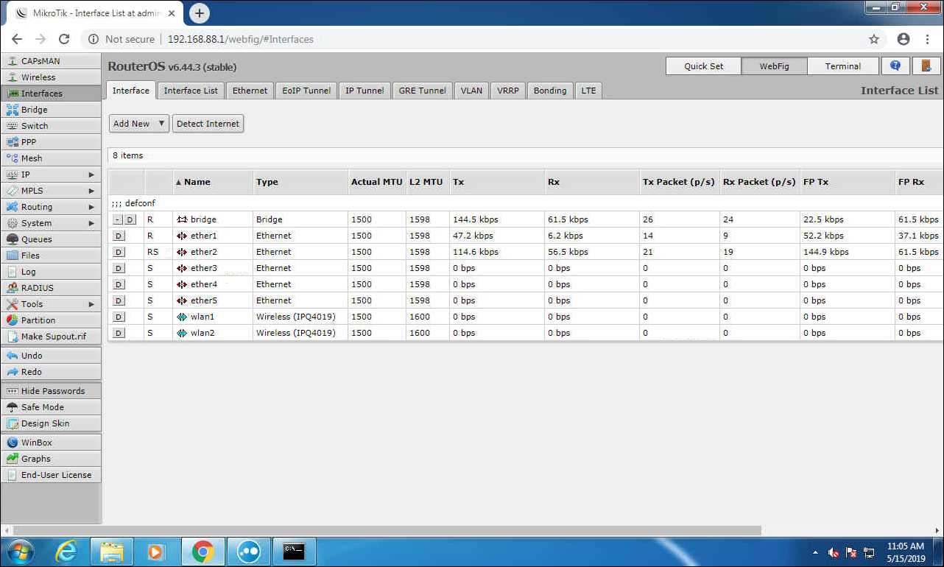Open the Terminal
The height and width of the screenshot is (567, 944).
(x=843, y=66)
